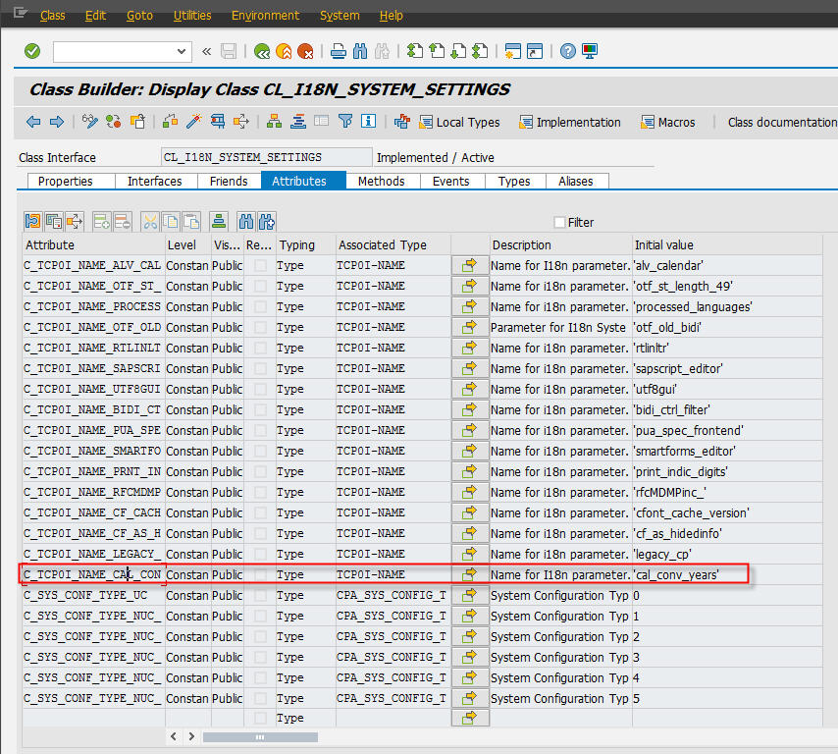Viewport: 838px width, 754px height.
Task: Open the Utilities menu
Action: 191,16
